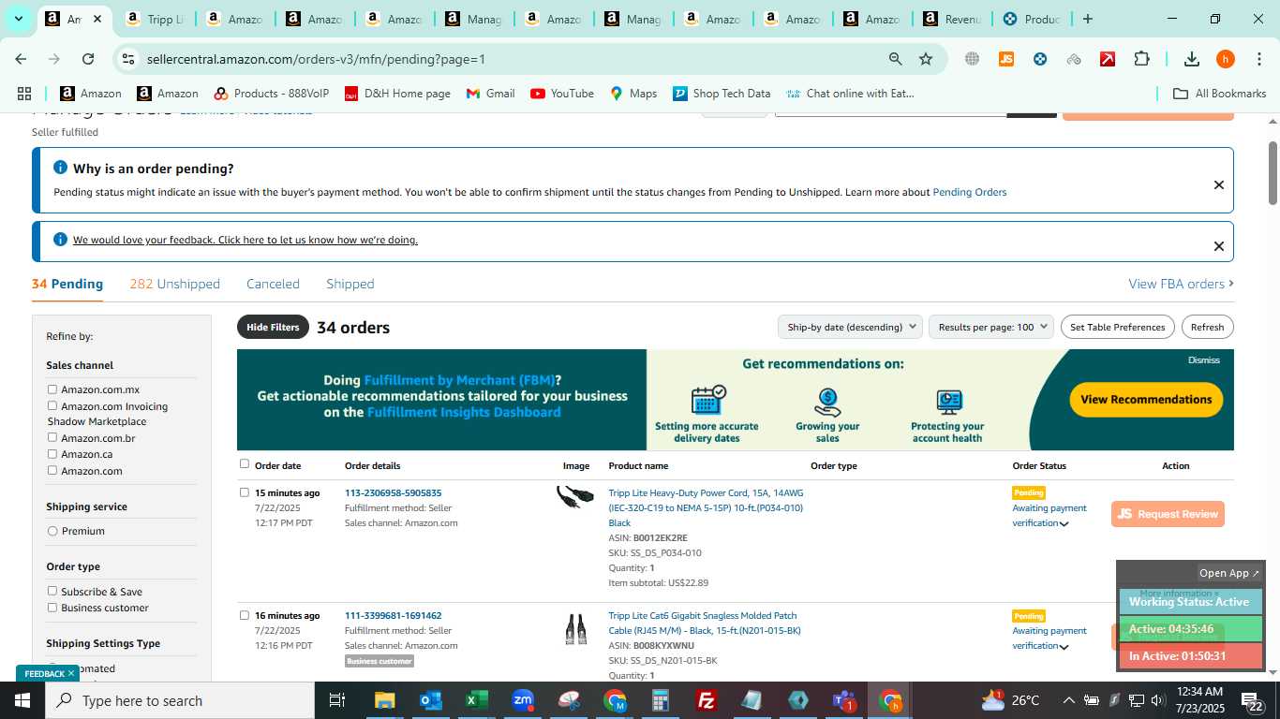Click the power cord product thumbnail
The height and width of the screenshot is (719, 1280).
tap(574, 496)
